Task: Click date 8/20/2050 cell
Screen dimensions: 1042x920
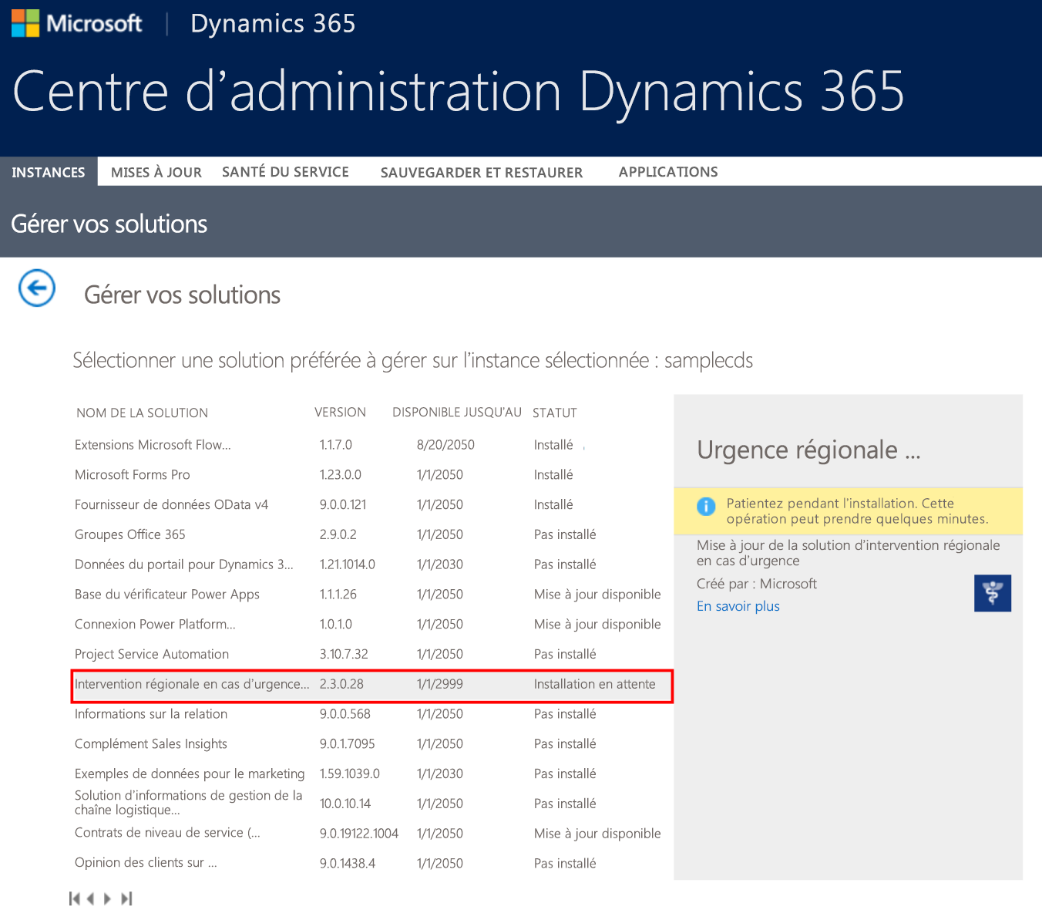Action: [445, 445]
